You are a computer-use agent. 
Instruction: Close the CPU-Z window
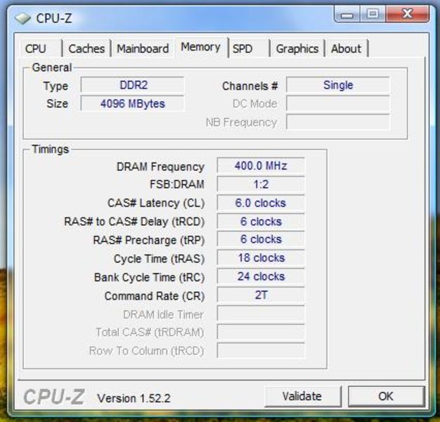408,14
